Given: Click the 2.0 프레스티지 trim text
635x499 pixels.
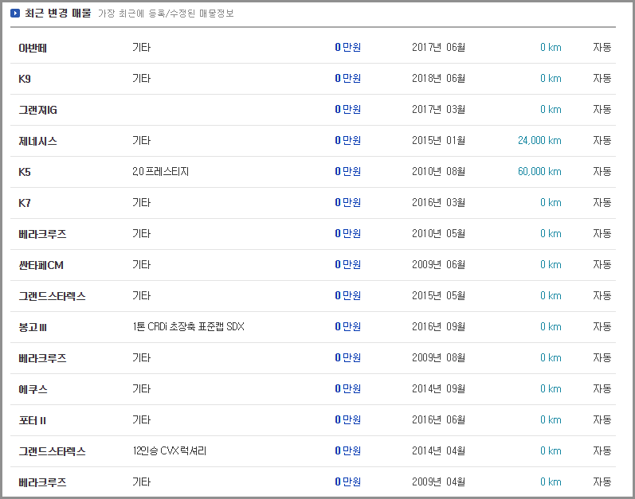Looking at the screenshot, I should coord(161,171).
